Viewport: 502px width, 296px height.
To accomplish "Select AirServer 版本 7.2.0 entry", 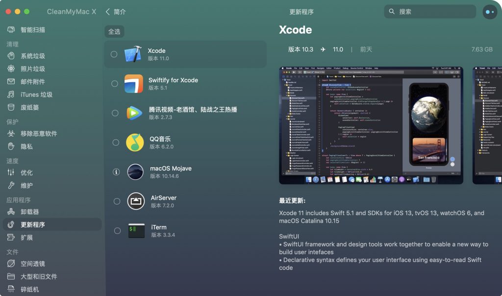I will coord(164,202).
